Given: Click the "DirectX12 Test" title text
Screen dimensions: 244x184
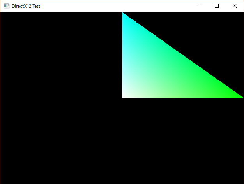Looking at the screenshot, I should click(x=26, y=6).
